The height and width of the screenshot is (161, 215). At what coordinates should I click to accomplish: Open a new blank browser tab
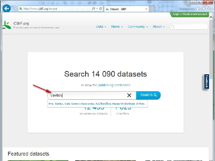[152, 9]
